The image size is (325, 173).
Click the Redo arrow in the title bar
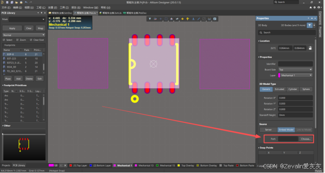point(31,2)
